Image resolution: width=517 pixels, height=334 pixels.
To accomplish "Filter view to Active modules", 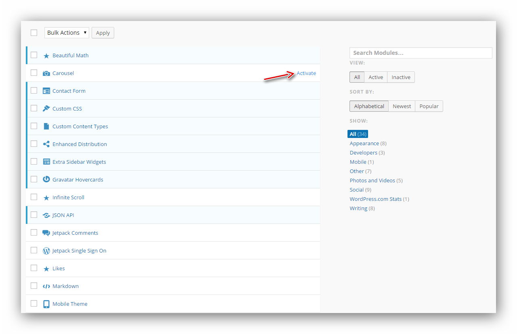I will [376, 77].
